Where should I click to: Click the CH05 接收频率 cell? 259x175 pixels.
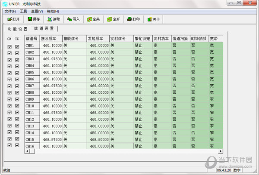click(x=51, y=72)
